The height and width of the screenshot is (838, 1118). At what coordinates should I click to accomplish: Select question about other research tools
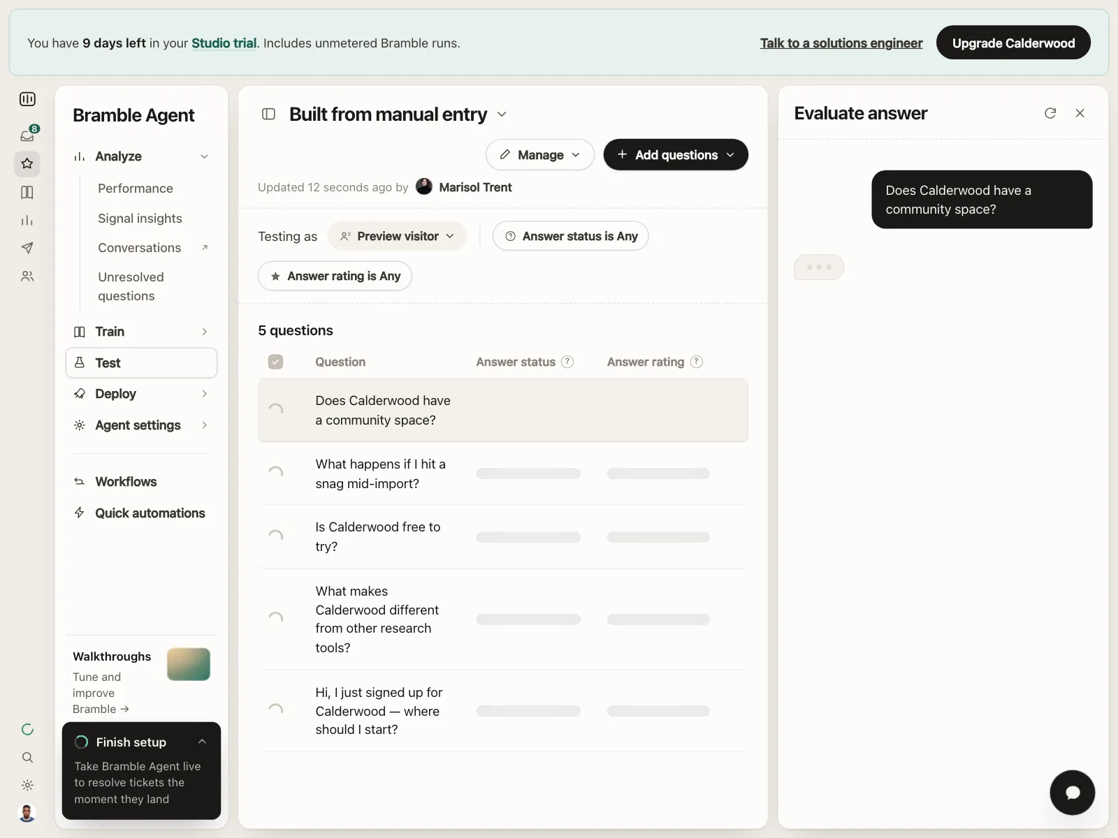click(x=503, y=619)
